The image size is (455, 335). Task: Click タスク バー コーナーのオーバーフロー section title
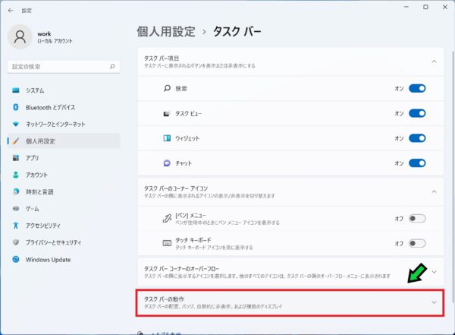point(182,269)
